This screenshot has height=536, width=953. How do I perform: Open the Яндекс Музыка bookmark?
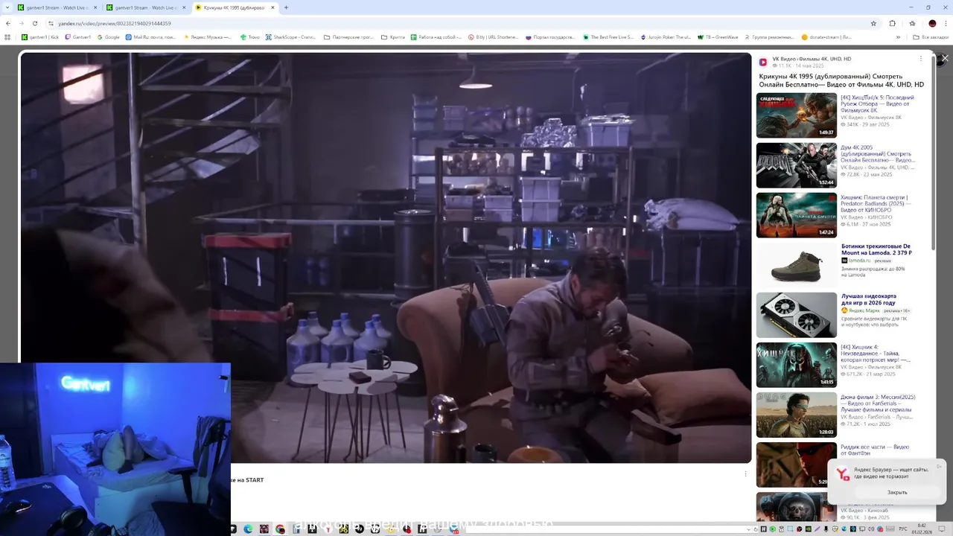click(x=208, y=36)
